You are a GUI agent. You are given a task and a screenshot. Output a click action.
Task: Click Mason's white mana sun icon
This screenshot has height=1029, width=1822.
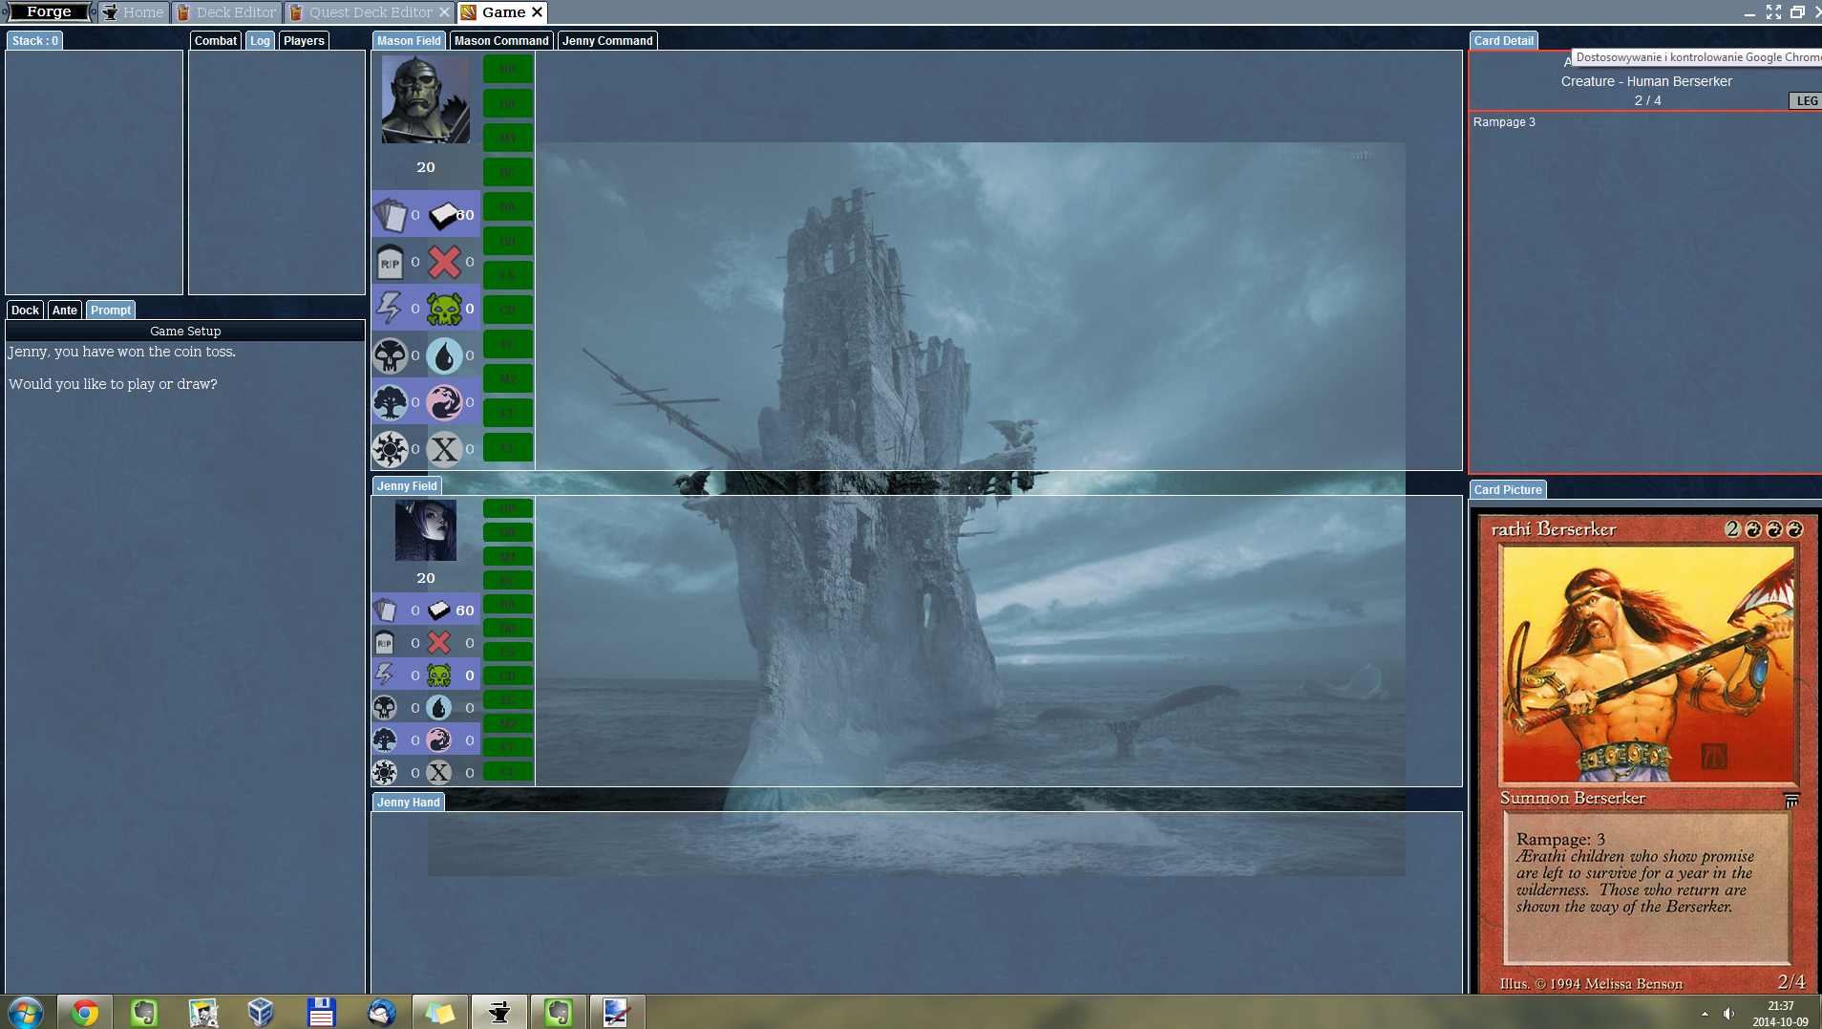390,449
